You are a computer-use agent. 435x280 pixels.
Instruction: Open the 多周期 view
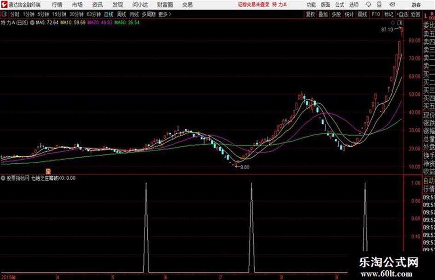click(x=149, y=14)
